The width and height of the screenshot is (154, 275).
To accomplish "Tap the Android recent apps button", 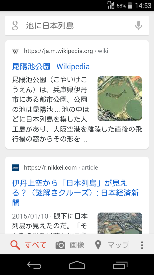I will pos(120,265).
